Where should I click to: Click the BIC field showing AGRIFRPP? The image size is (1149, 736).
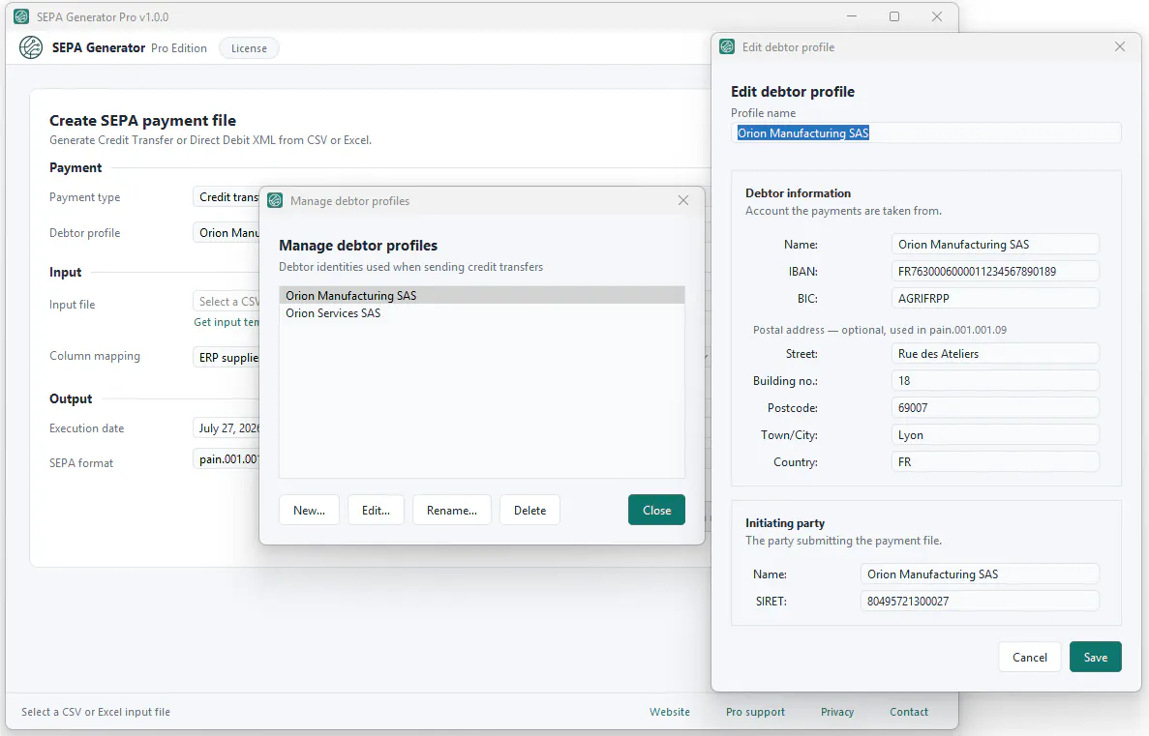click(995, 298)
